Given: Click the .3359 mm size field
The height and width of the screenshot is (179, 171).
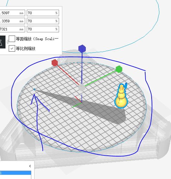Looking at the screenshot, I should tap(13, 21).
